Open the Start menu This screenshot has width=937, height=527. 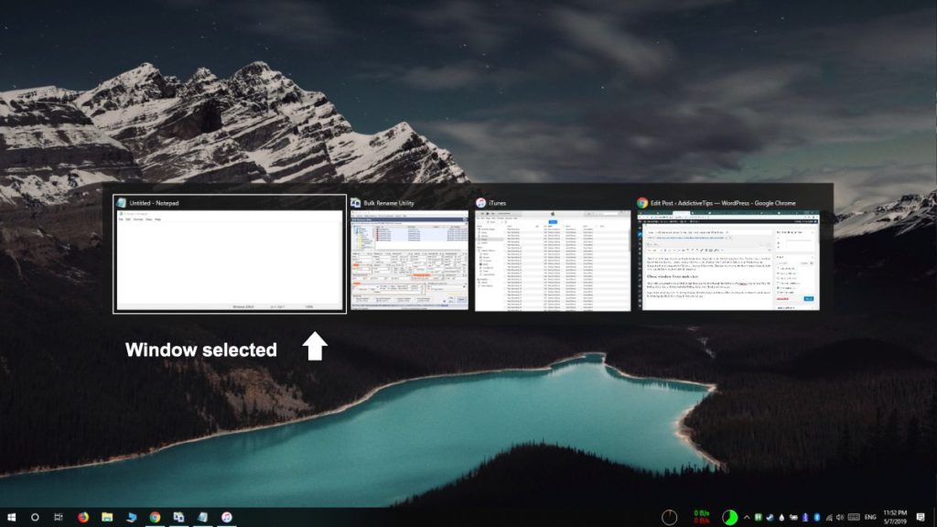click(12, 517)
